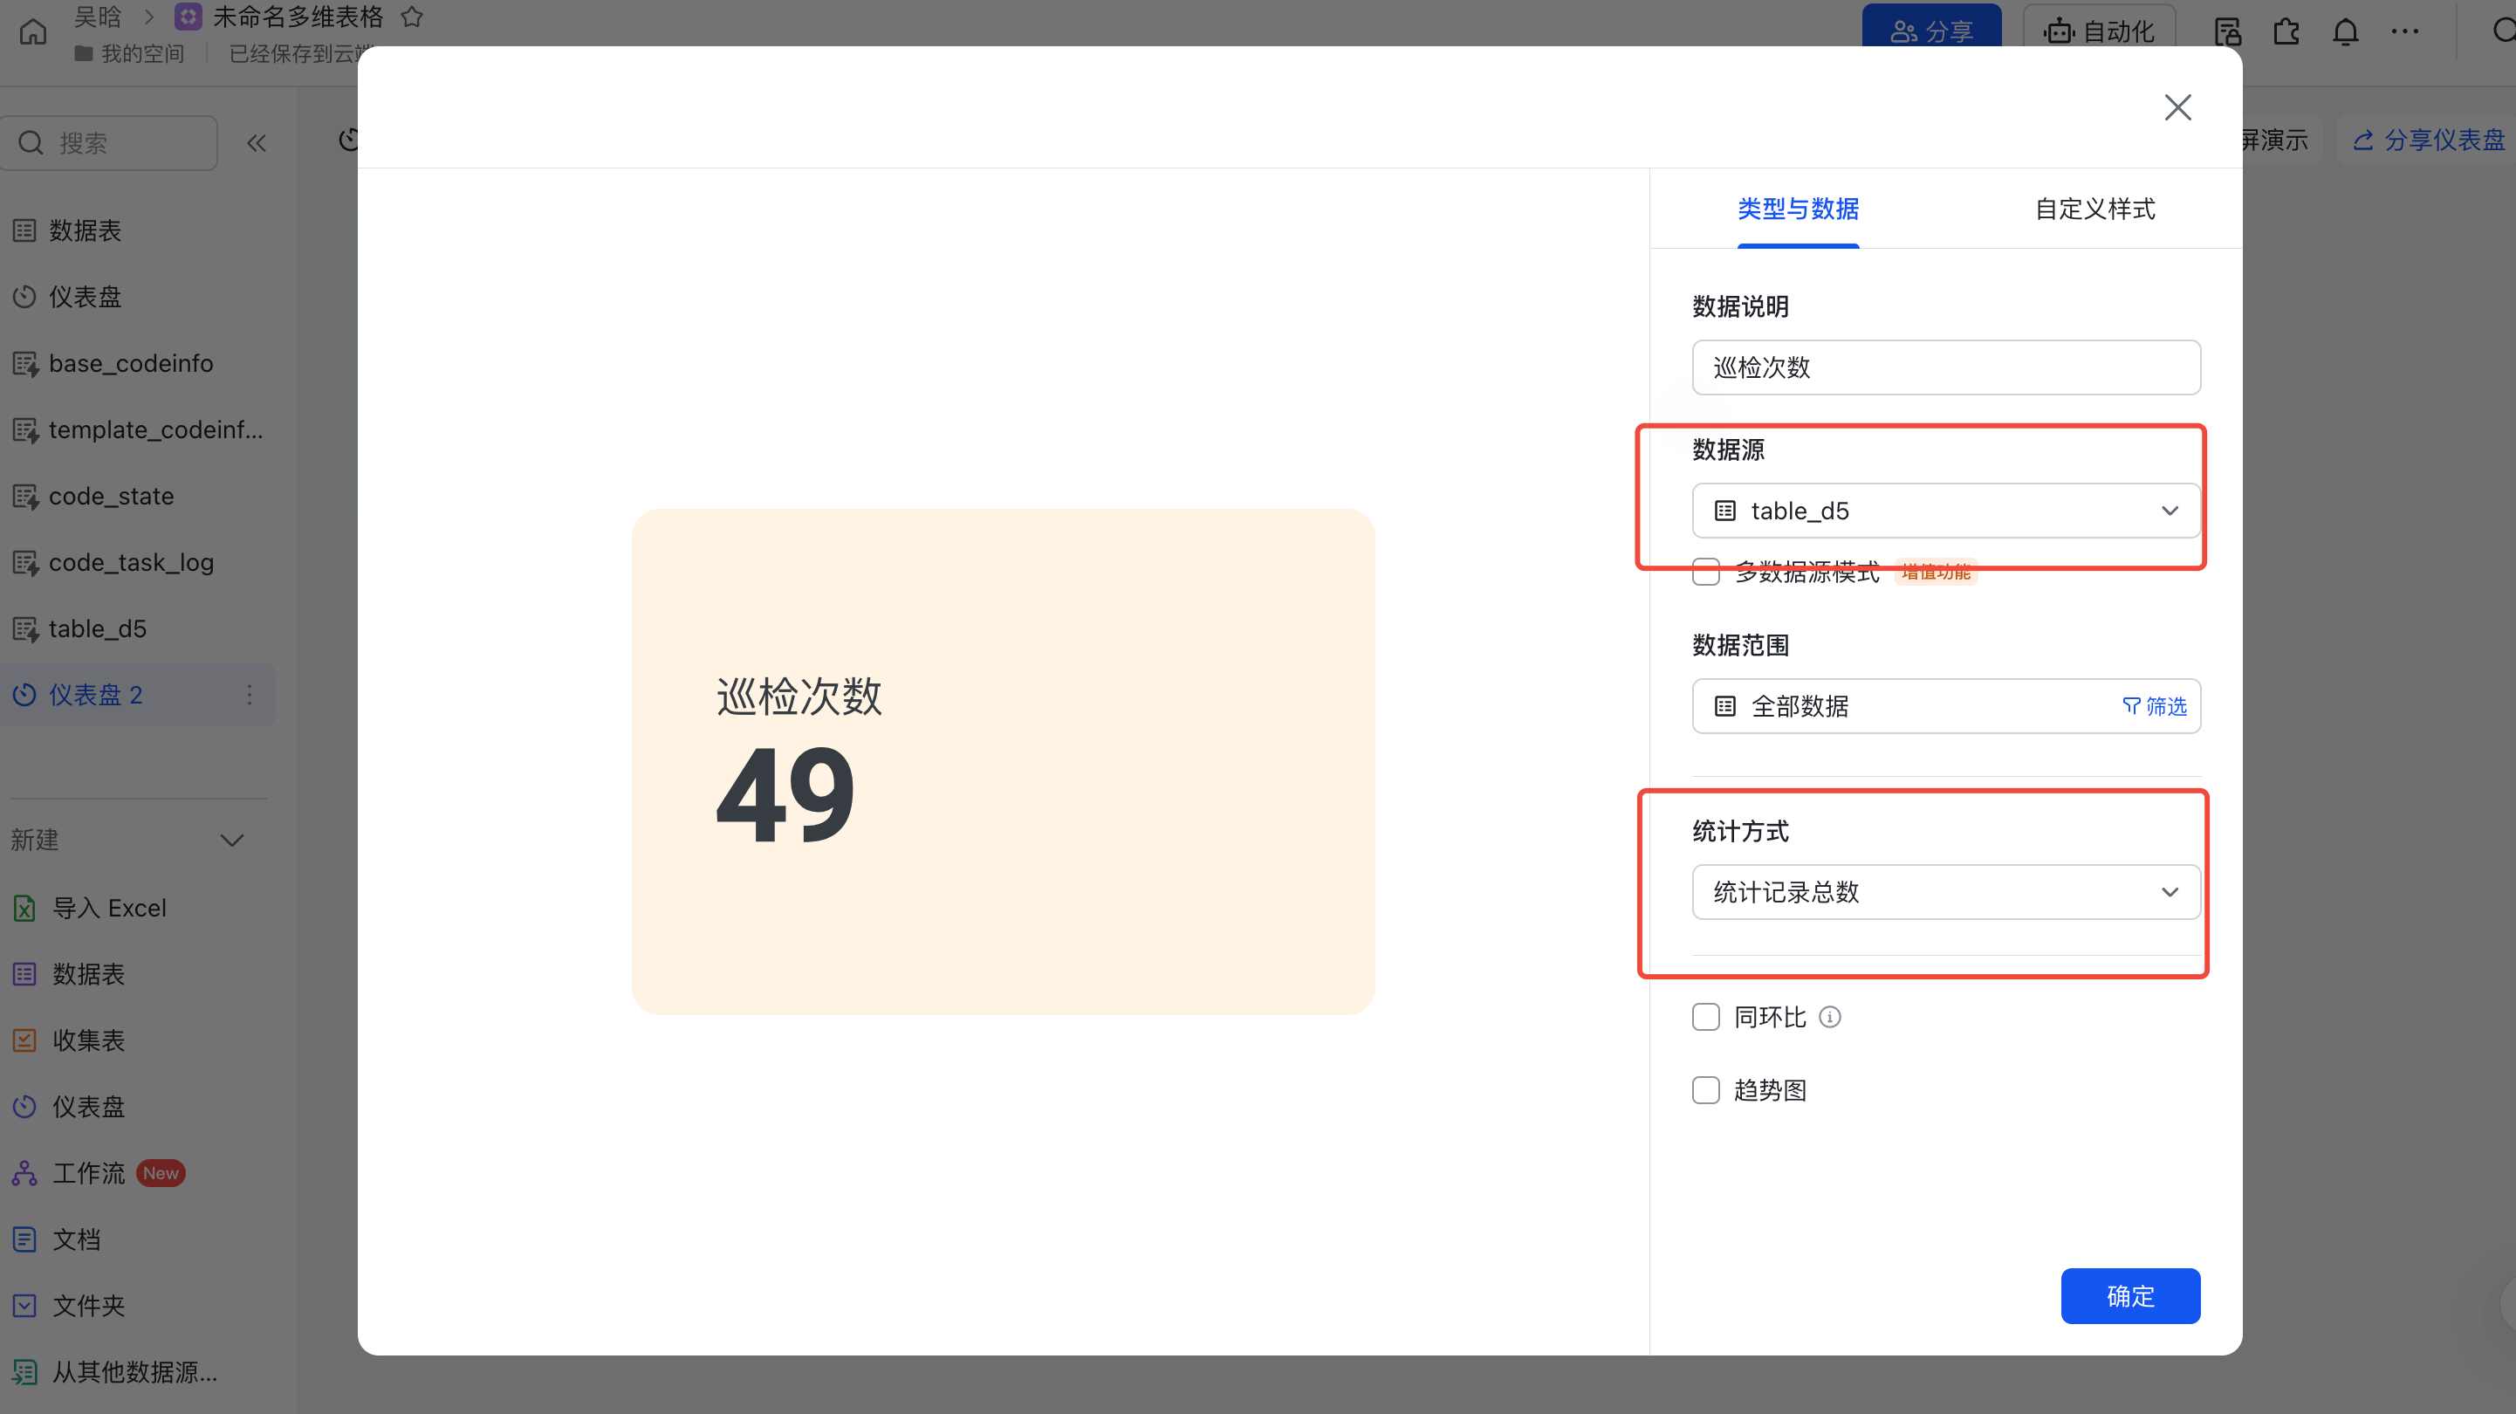The height and width of the screenshot is (1414, 2516).
Task: Click 吴晗 breadcrumb
Action: coord(98,17)
